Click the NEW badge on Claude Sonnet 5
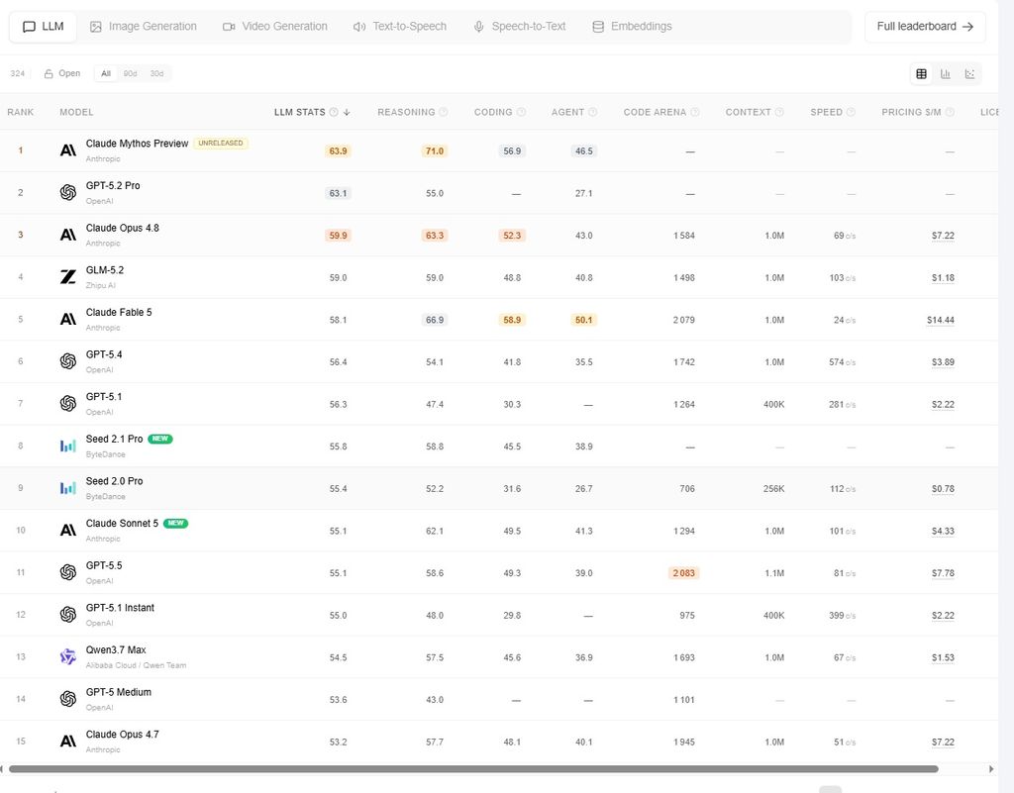This screenshot has width=1014, height=793. 176,524
